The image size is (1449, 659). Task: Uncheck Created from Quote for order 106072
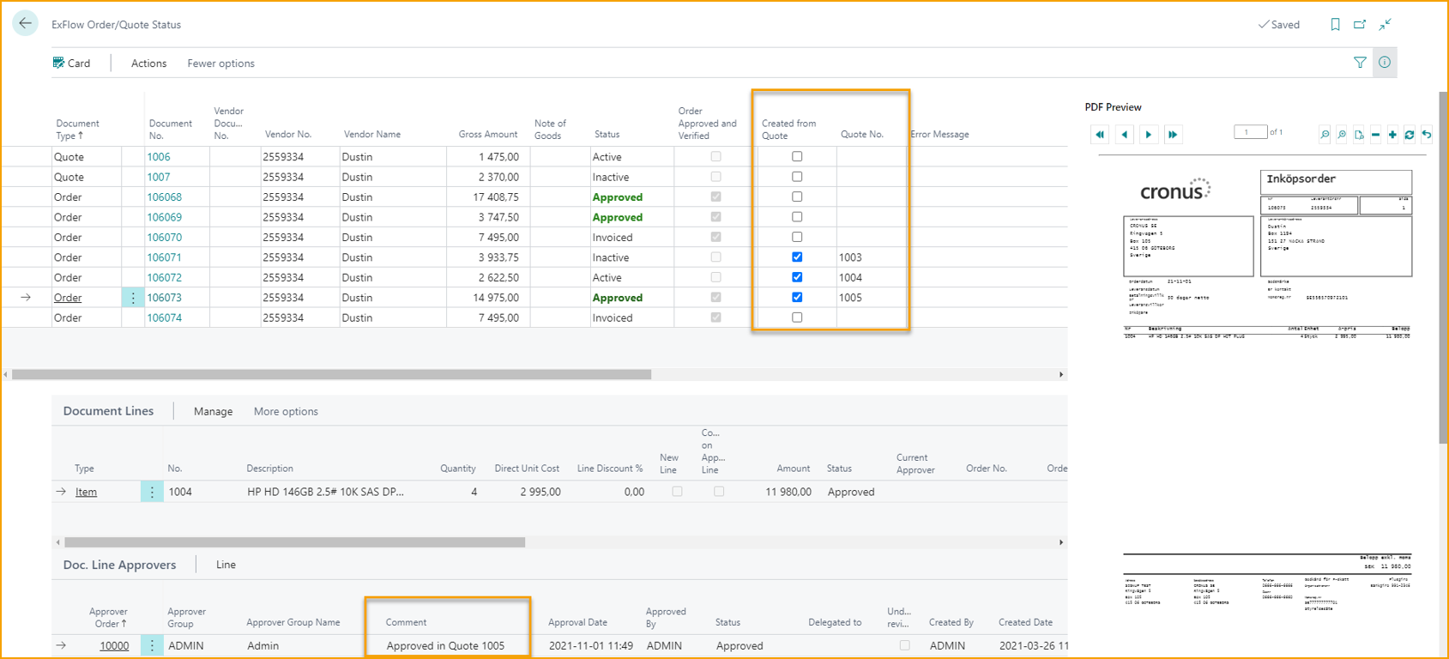pos(797,277)
